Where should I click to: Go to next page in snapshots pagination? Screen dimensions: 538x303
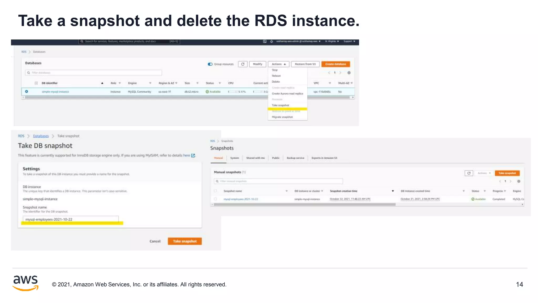(510, 181)
